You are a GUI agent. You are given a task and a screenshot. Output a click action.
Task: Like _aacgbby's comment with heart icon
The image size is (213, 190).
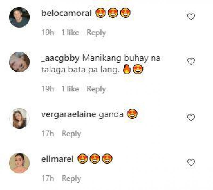pos(191,61)
